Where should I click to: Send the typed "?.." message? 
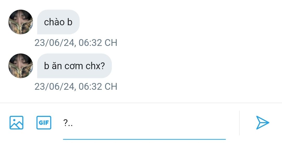point(262,123)
